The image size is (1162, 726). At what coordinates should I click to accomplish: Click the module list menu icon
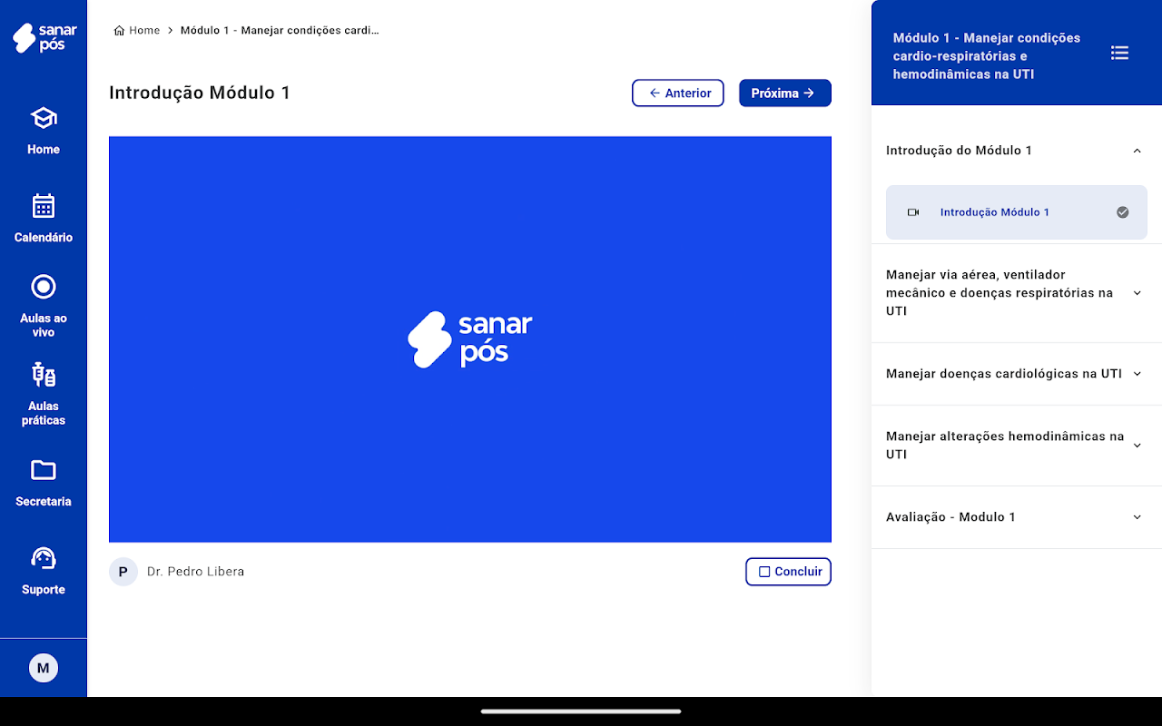(1119, 54)
